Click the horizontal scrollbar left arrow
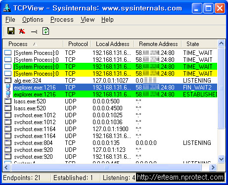This screenshot has width=228, height=185. click(6, 168)
